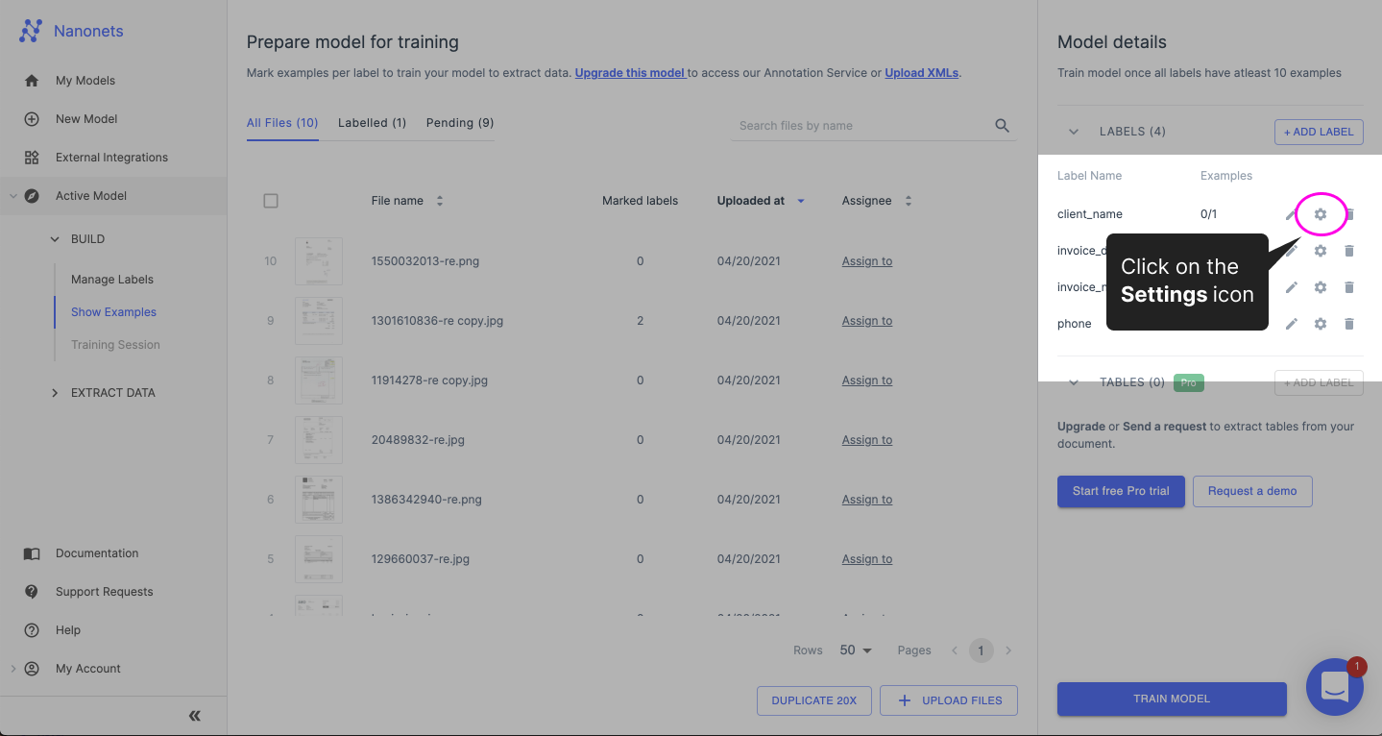
Task: Open Show Examples in sidebar
Action: 113,312
